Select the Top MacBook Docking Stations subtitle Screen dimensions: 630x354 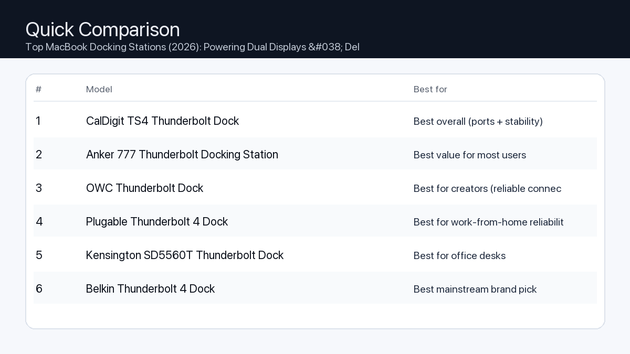[192, 47]
